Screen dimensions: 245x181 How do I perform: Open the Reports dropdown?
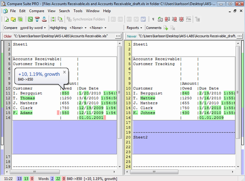tap(134, 28)
